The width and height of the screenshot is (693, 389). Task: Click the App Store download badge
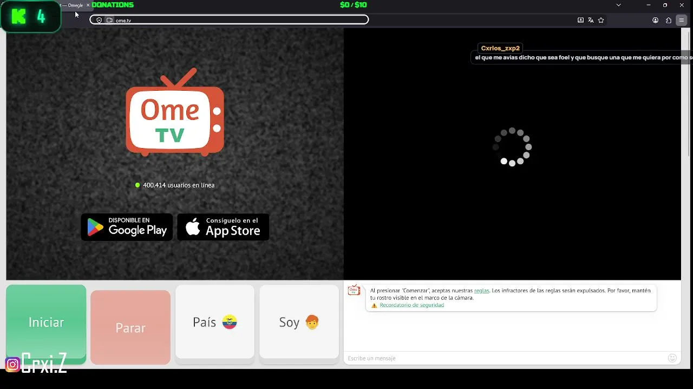point(223,227)
